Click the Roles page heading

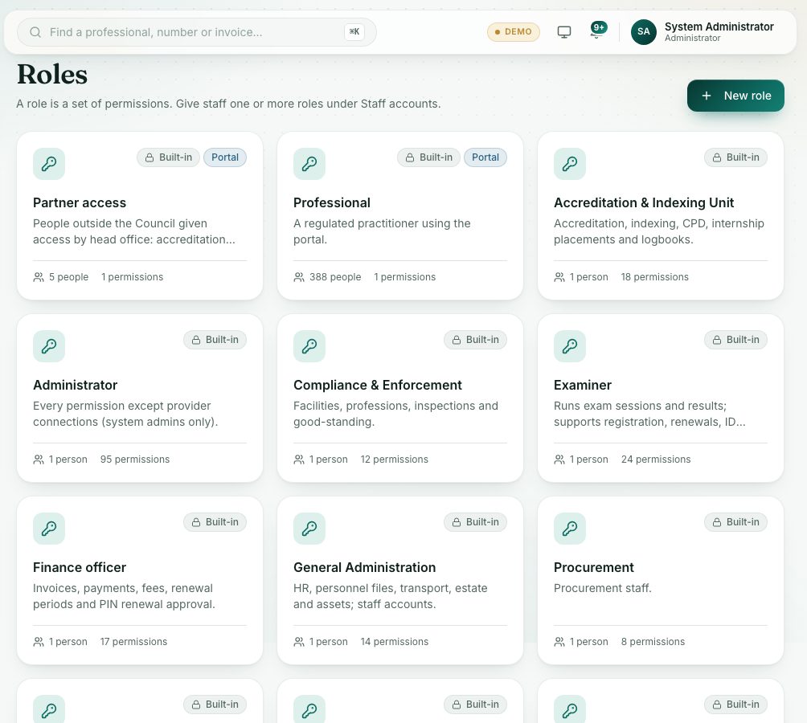(x=52, y=74)
